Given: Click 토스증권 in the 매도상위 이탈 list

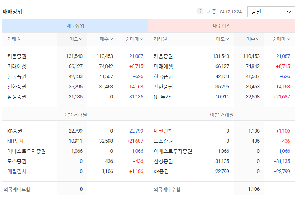Looking at the screenshot, I should point(17,161).
